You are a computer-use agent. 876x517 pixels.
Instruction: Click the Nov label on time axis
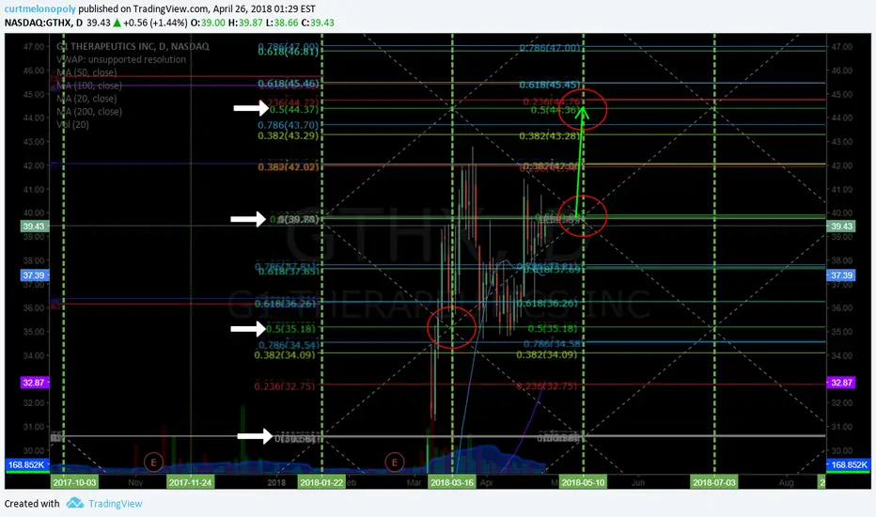(x=135, y=482)
